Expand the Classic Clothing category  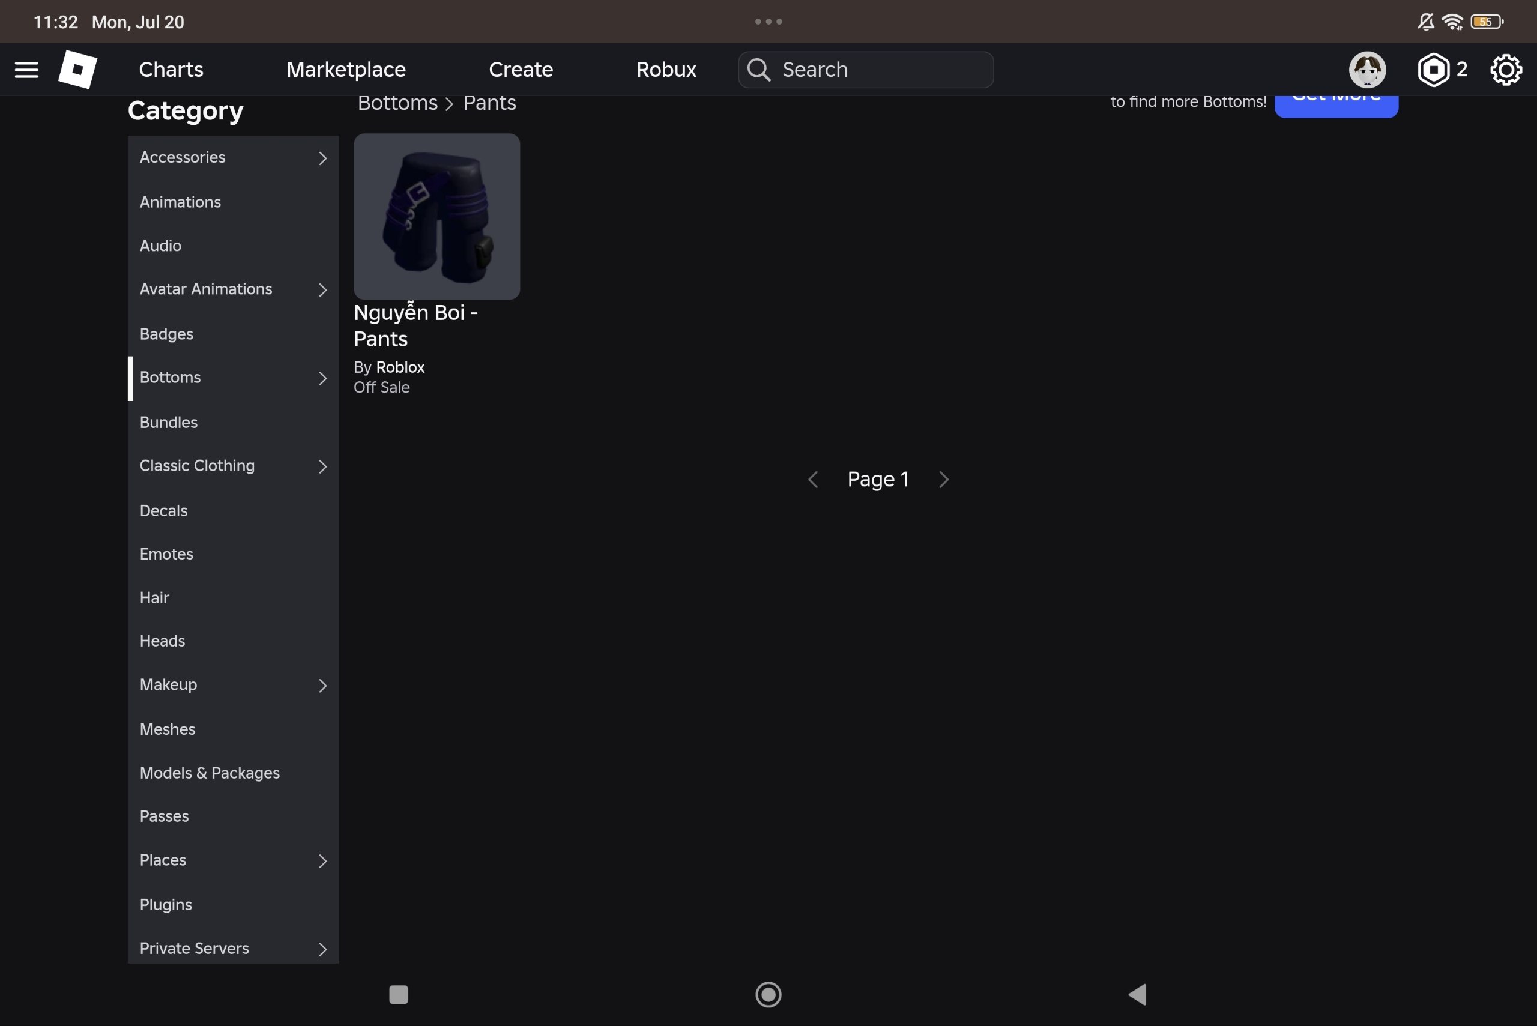click(233, 466)
